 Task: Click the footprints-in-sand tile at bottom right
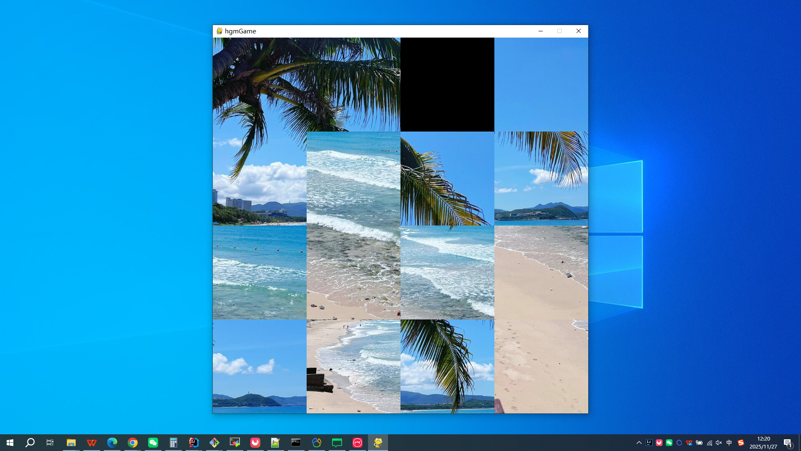coord(541,367)
